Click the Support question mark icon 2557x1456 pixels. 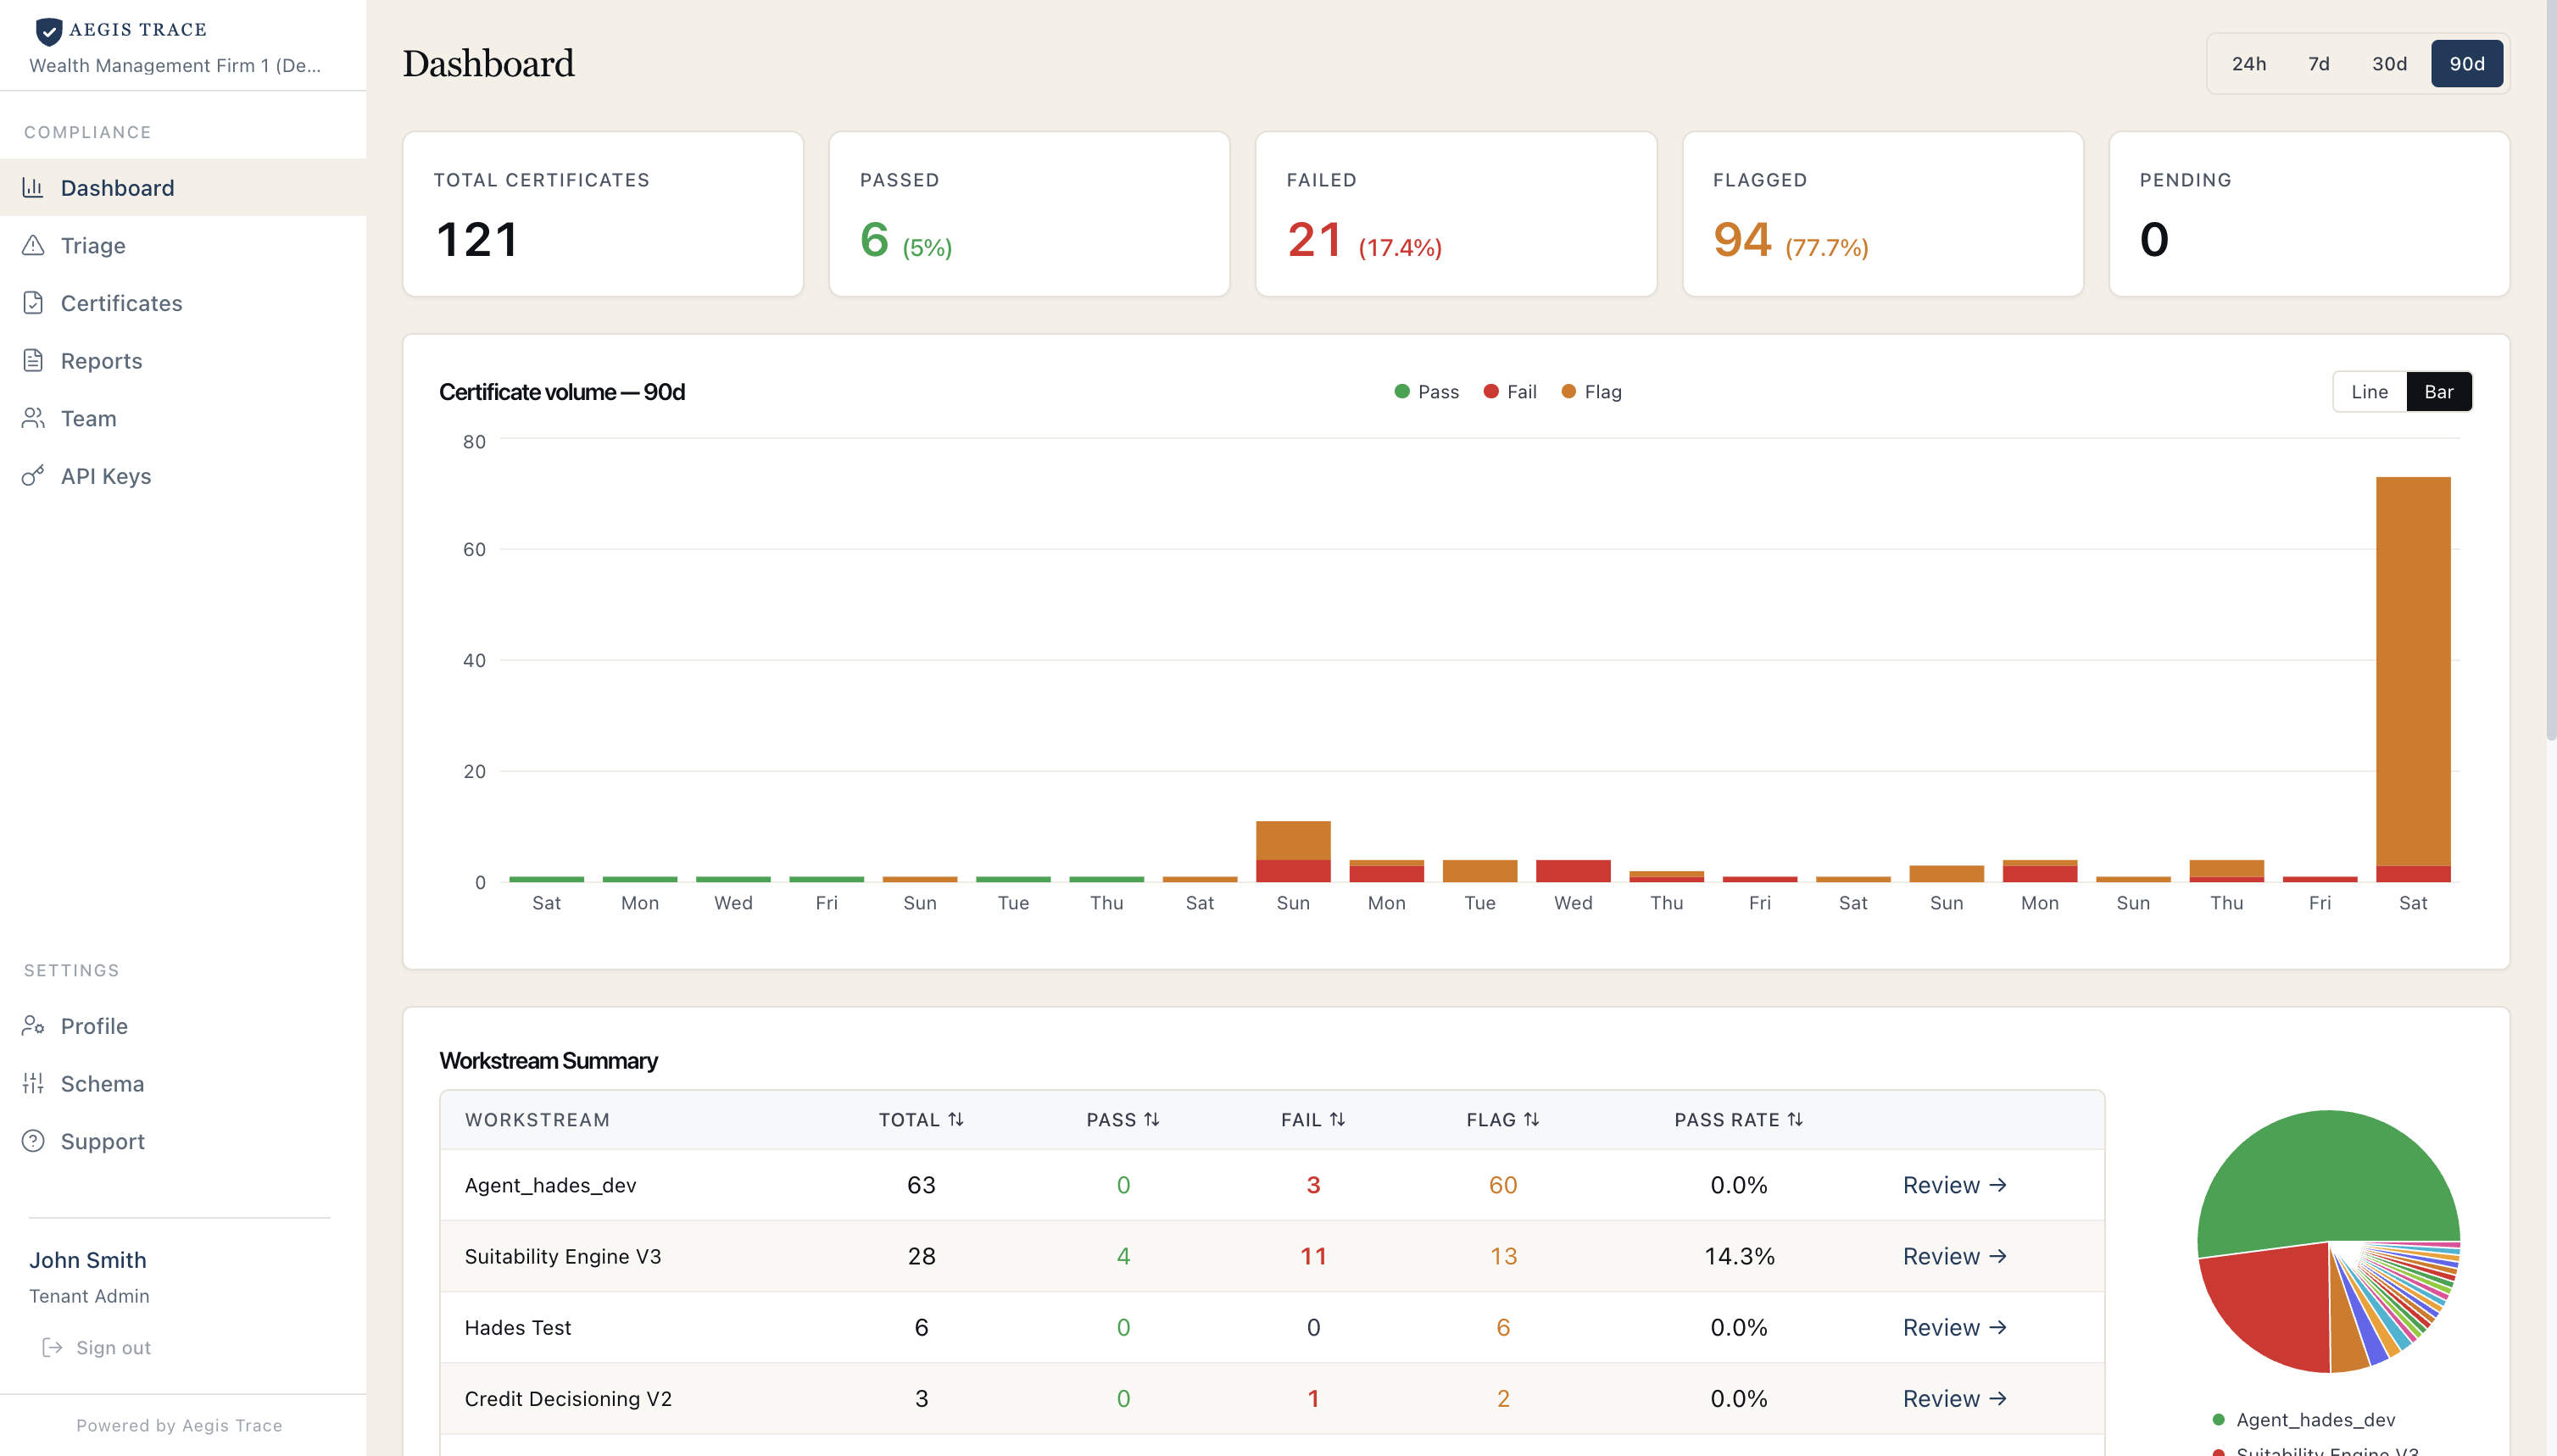coord(33,1141)
